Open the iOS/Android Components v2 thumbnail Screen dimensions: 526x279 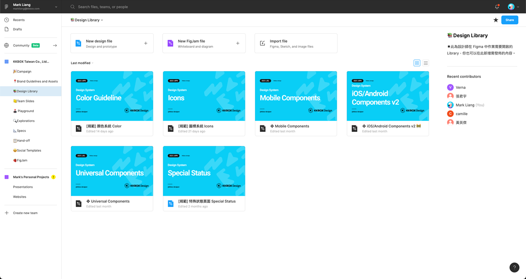click(388, 96)
